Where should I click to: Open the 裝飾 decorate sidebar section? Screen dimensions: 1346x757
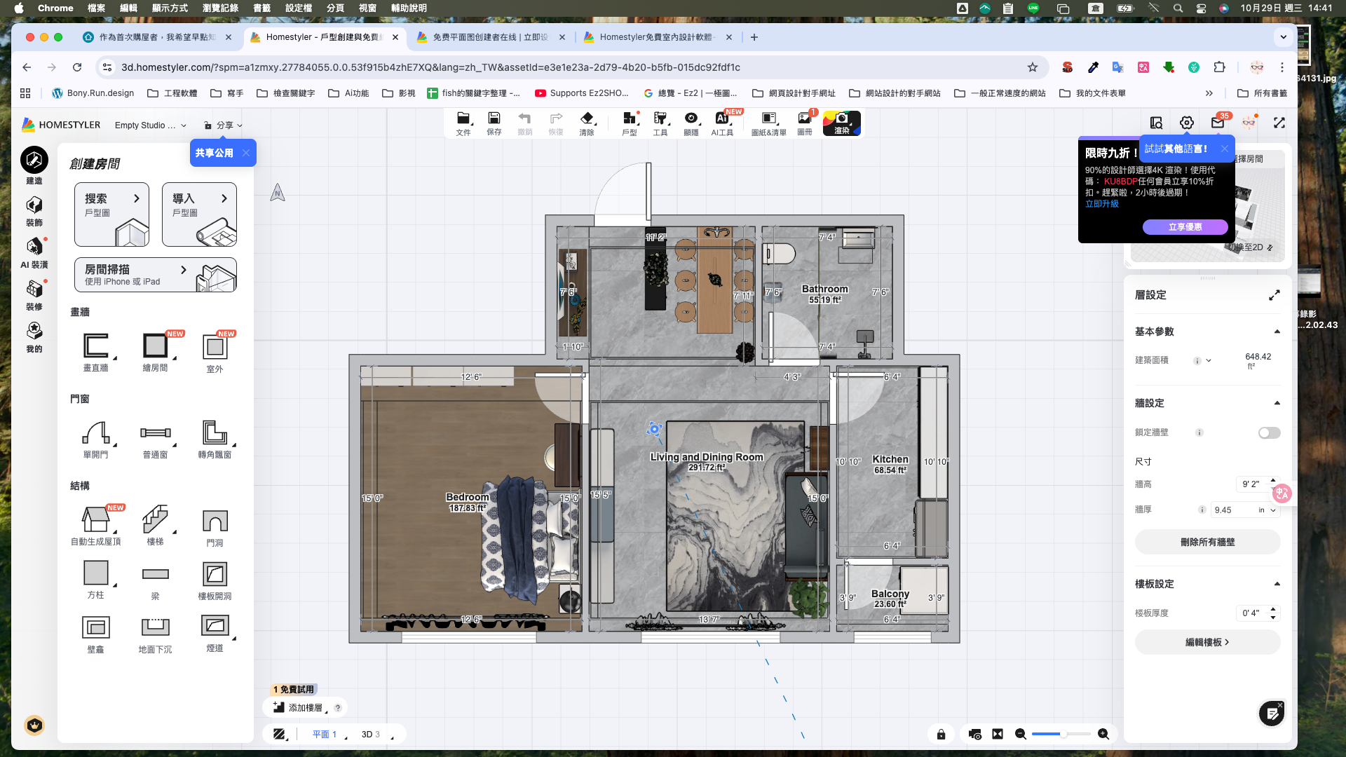point(34,211)
